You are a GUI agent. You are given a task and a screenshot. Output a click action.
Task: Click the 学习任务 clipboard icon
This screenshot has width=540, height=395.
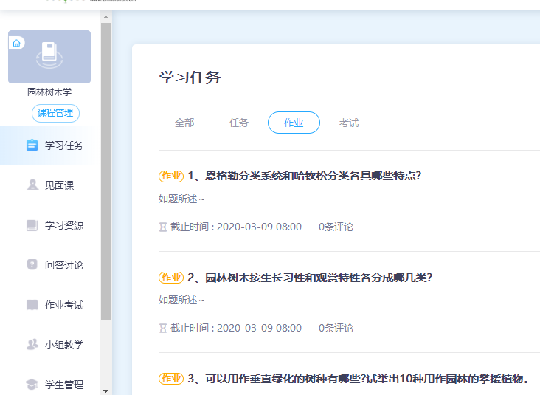click(32, 145)
